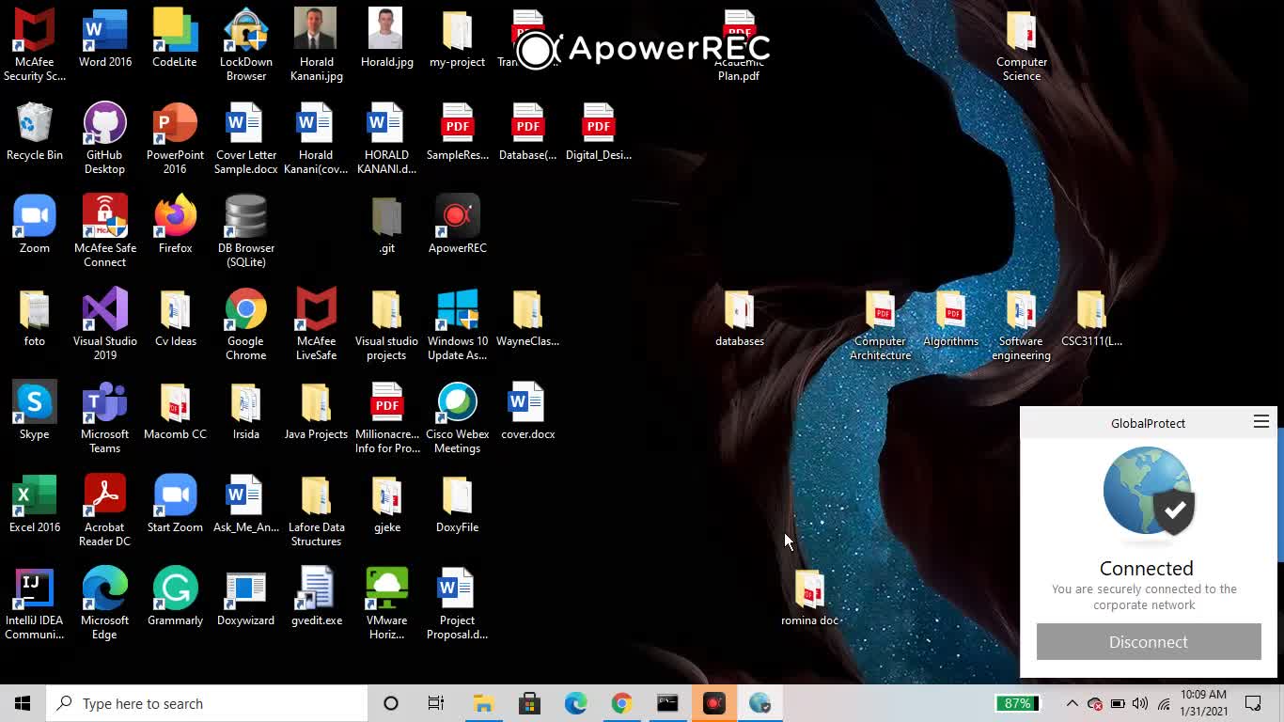Open my-project folder
This screenshot has height=722, width=1284.
tap(457, 38)
